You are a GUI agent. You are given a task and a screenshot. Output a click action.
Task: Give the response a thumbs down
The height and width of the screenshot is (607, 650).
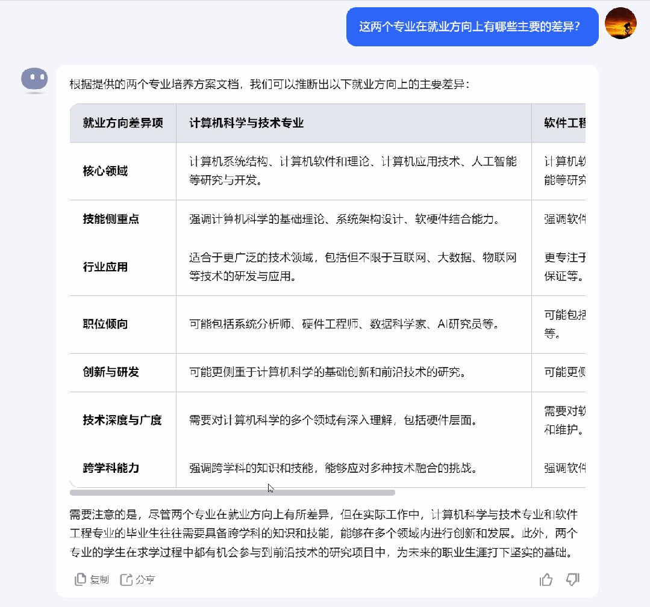(x=572, y=579)
